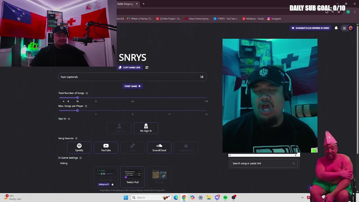This screenshot has width=359, height=202.
Task: Open Google Chrome from the taskbar
Action: coord(184,198)
